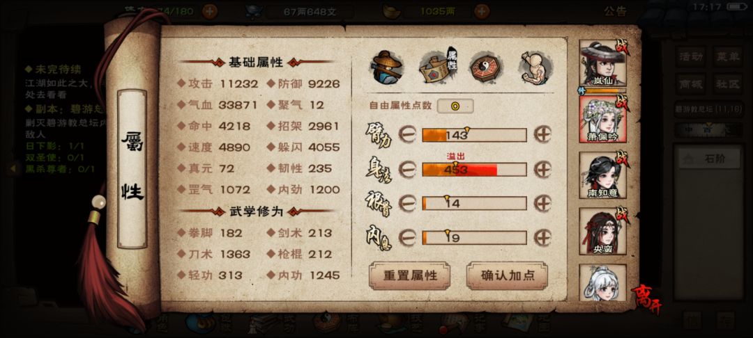
Task: Decrease 根骨 with the minus button
Action: 407,203
